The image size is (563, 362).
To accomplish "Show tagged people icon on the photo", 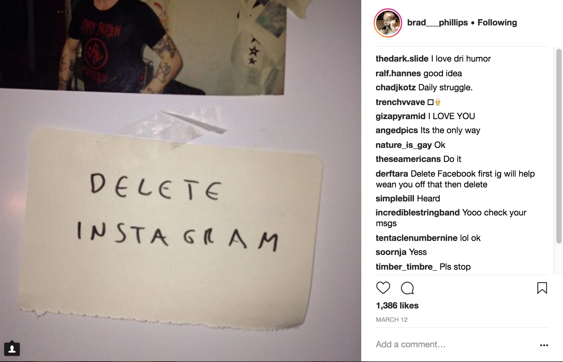I will click(x=12, y=349).
